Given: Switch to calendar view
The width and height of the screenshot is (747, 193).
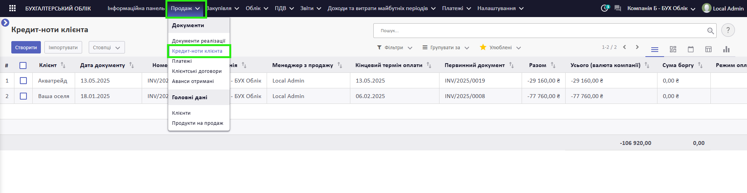Looking at the screenshot, I should pos(691,49).
